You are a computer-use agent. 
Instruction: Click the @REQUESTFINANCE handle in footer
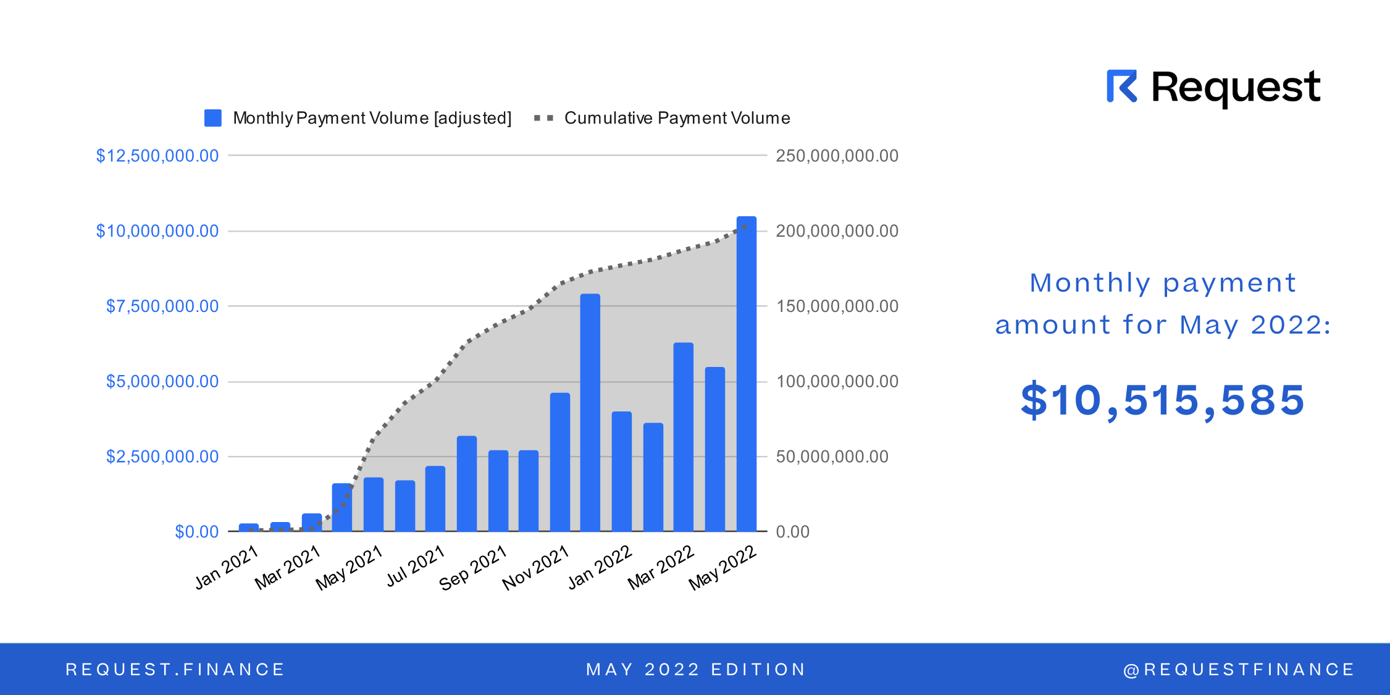click(x=1239, y=670)
